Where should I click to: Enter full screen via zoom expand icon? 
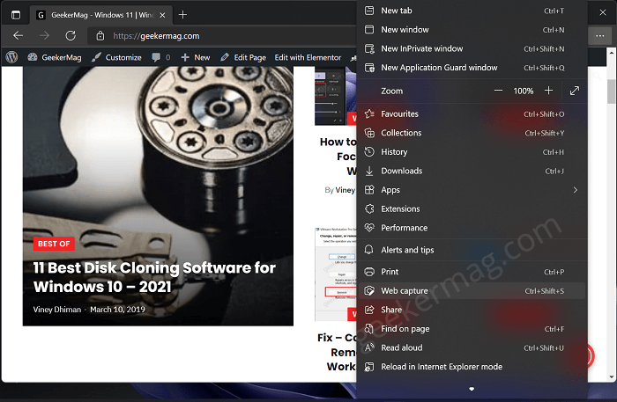pos(575,91)
